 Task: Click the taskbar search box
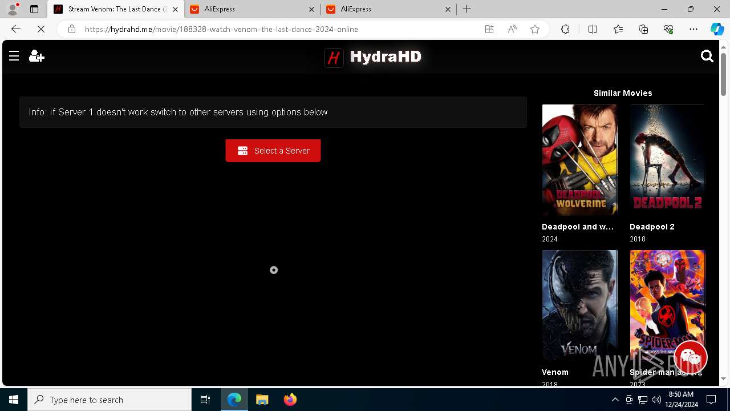[x=109, y=400]
